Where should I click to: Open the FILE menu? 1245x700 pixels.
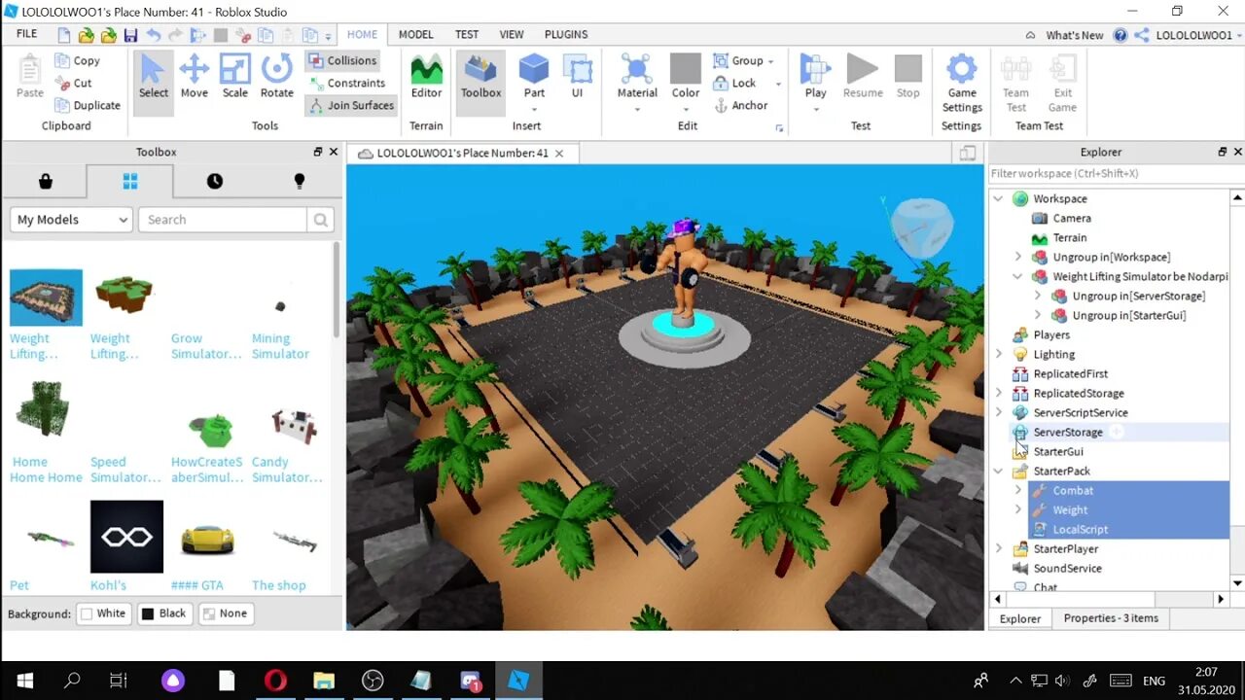pyautogui.click(x=26, y=34)
